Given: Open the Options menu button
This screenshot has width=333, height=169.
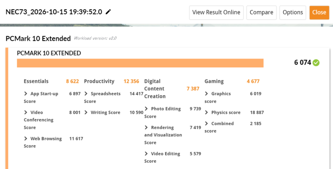Looking at the screenshot, I should [293, 12].
